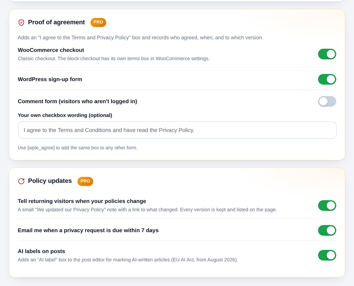354x286 pixels.
Task: Focus the custom checkbox wording input field
Action: coord(177,130)
